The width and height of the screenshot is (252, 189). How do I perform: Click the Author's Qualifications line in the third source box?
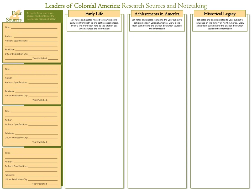pos(43,124)
